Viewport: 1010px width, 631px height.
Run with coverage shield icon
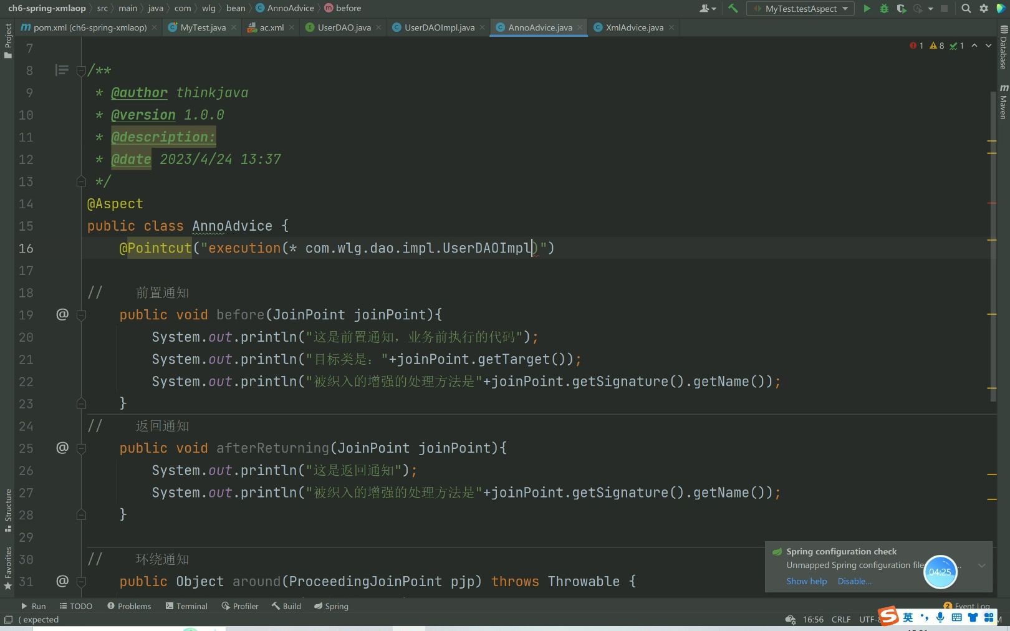pyautogui.click(x=902, y=9)
